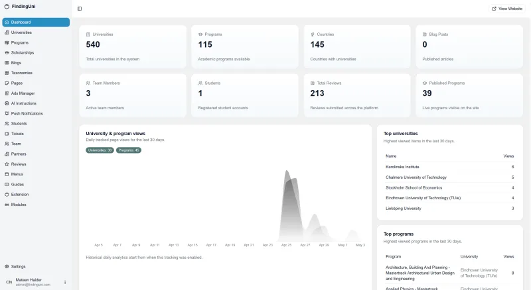Open the Published Programs 39 card
Viewport: 531px width, 290px height.
[x=469, y=95]
